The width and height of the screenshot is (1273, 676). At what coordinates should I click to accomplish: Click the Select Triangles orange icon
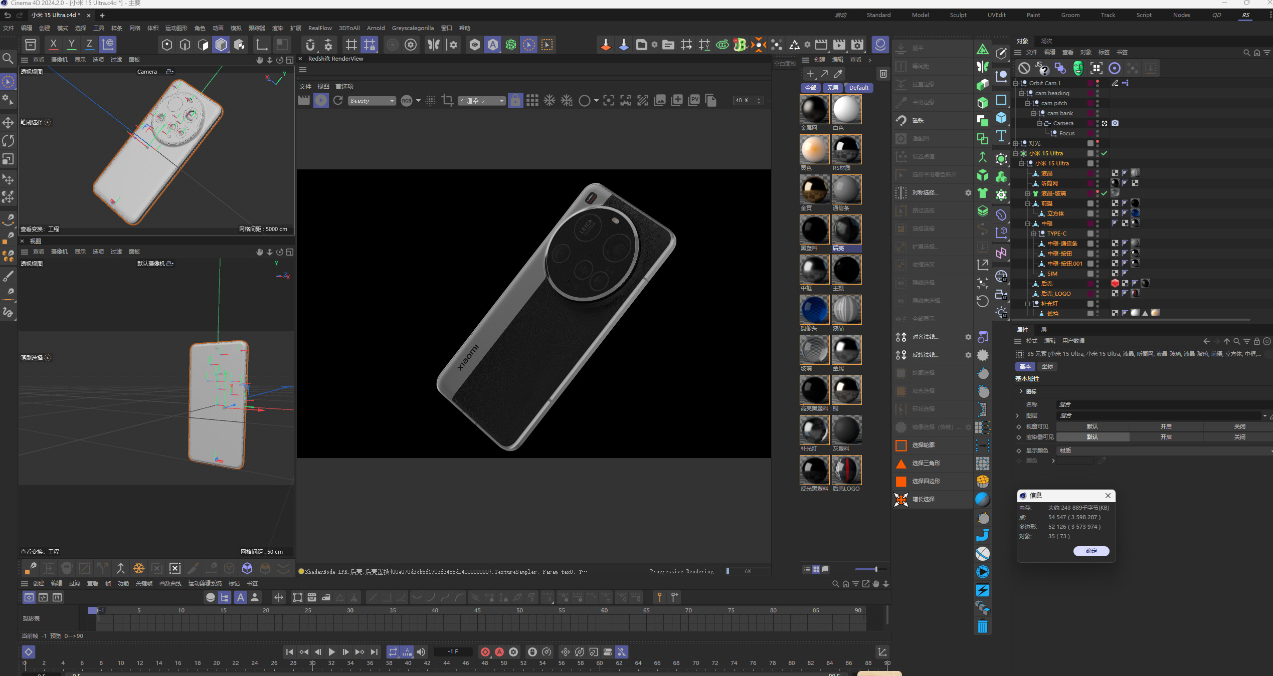pos(901,463)
